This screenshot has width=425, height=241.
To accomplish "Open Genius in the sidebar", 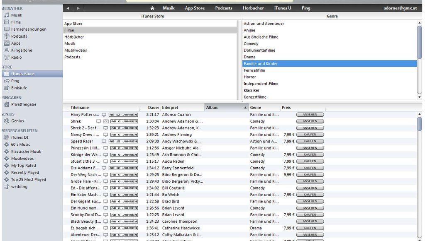I will pyautogui.click(x=17, y=121).
